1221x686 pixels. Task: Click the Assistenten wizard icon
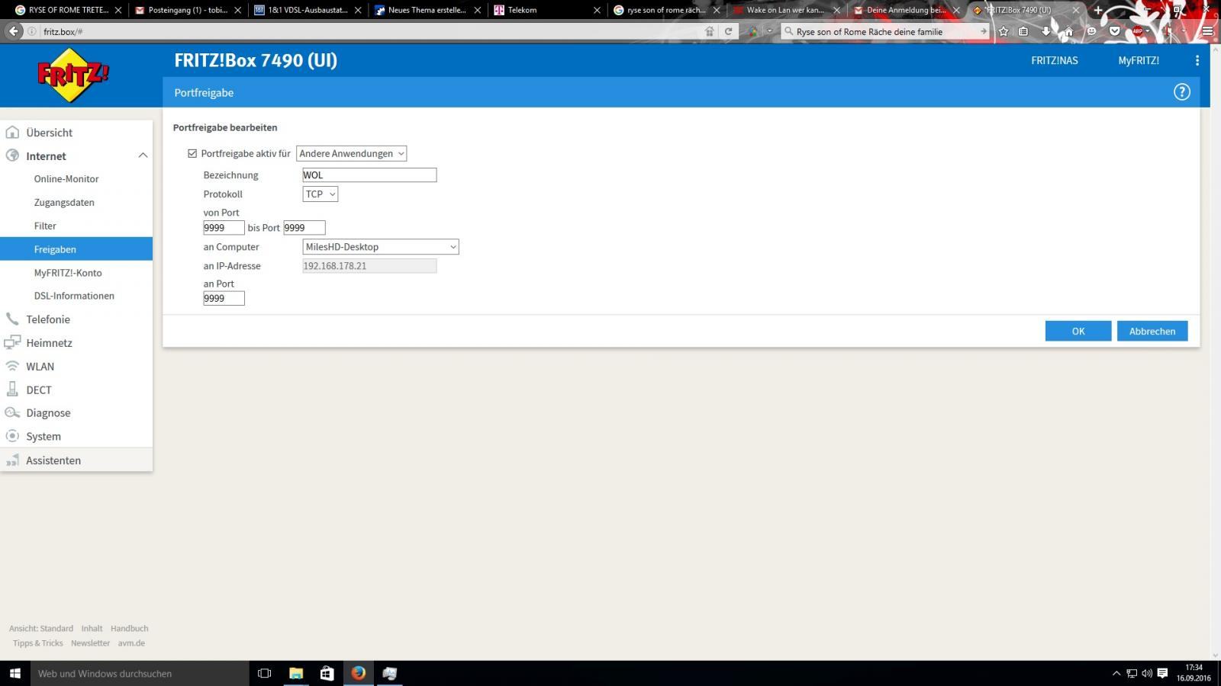point(12,460)
